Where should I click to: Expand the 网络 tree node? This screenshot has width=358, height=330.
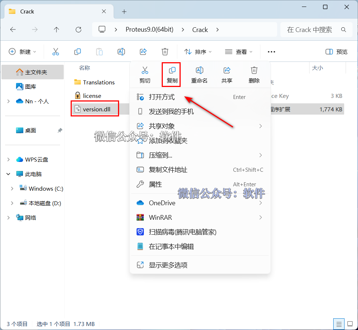click(x=8, y=218)
